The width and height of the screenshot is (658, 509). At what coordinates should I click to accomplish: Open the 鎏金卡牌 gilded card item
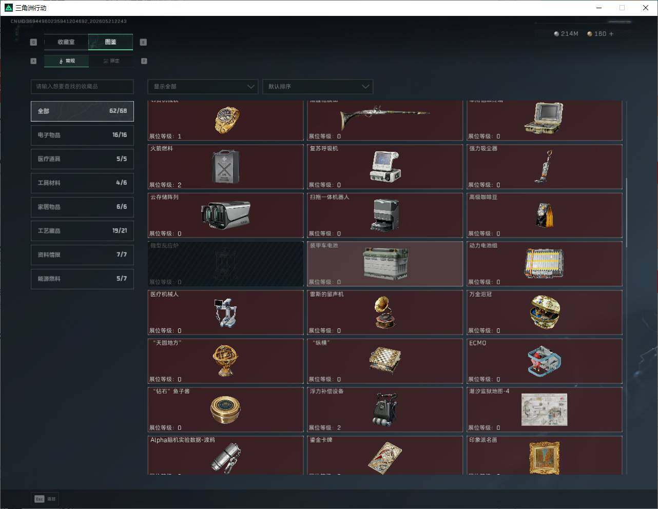click(385, 455)
